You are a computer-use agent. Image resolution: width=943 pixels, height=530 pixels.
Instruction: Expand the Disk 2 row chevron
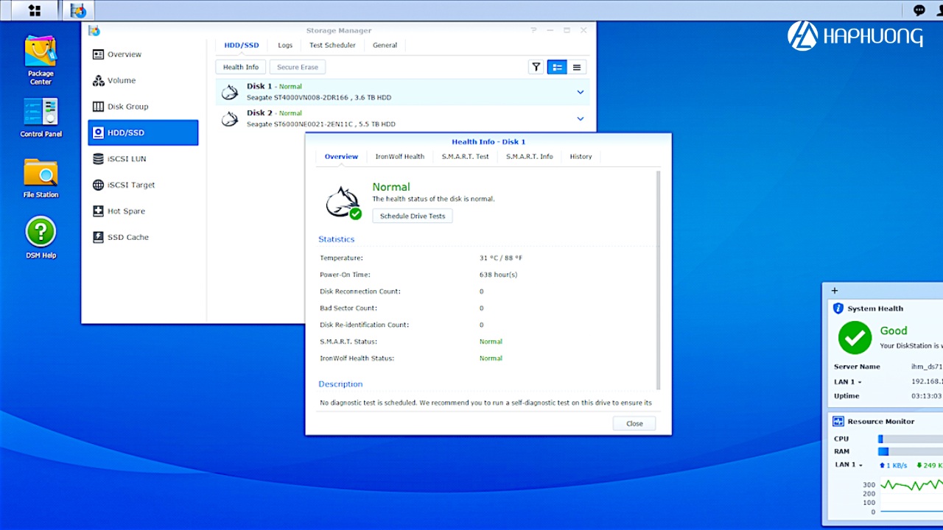click(581, 119)
